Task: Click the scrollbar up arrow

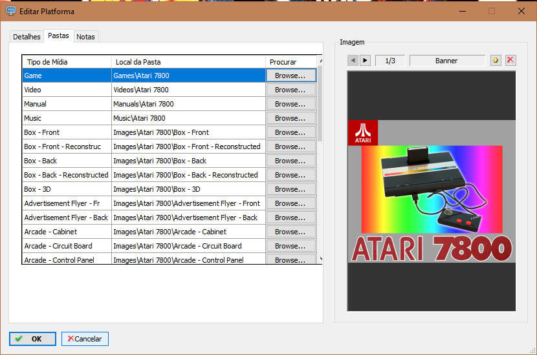Action: [320, 61]
